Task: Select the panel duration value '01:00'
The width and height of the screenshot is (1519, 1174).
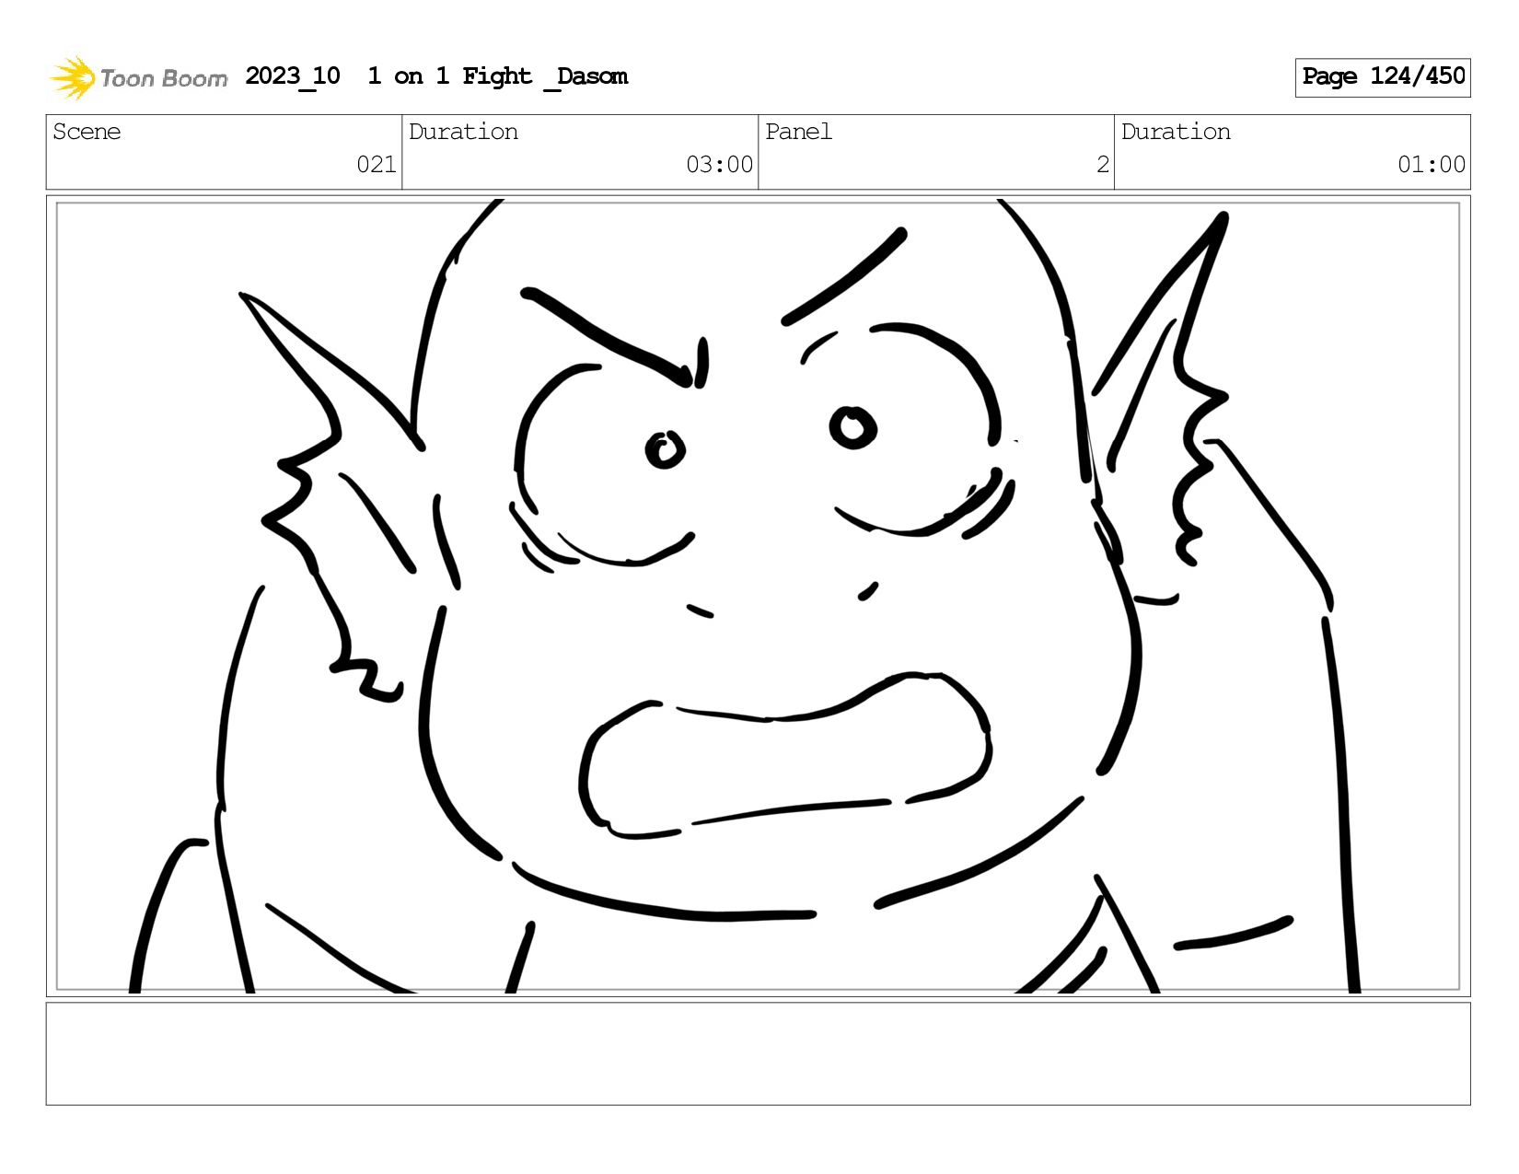Action: click(1432, 165)
